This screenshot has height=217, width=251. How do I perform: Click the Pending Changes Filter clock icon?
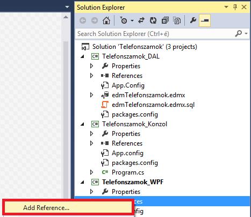coord(123,20)
